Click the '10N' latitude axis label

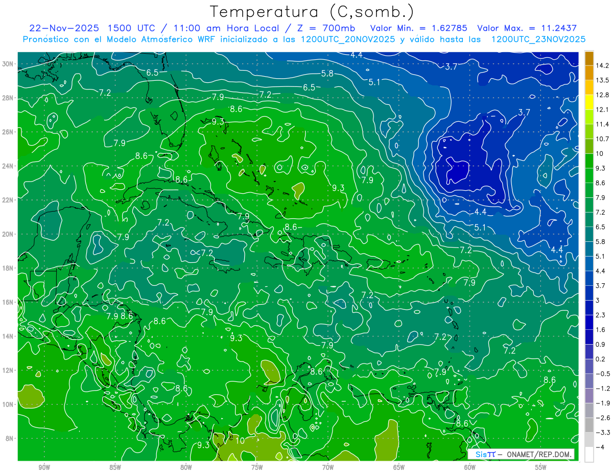9,404
